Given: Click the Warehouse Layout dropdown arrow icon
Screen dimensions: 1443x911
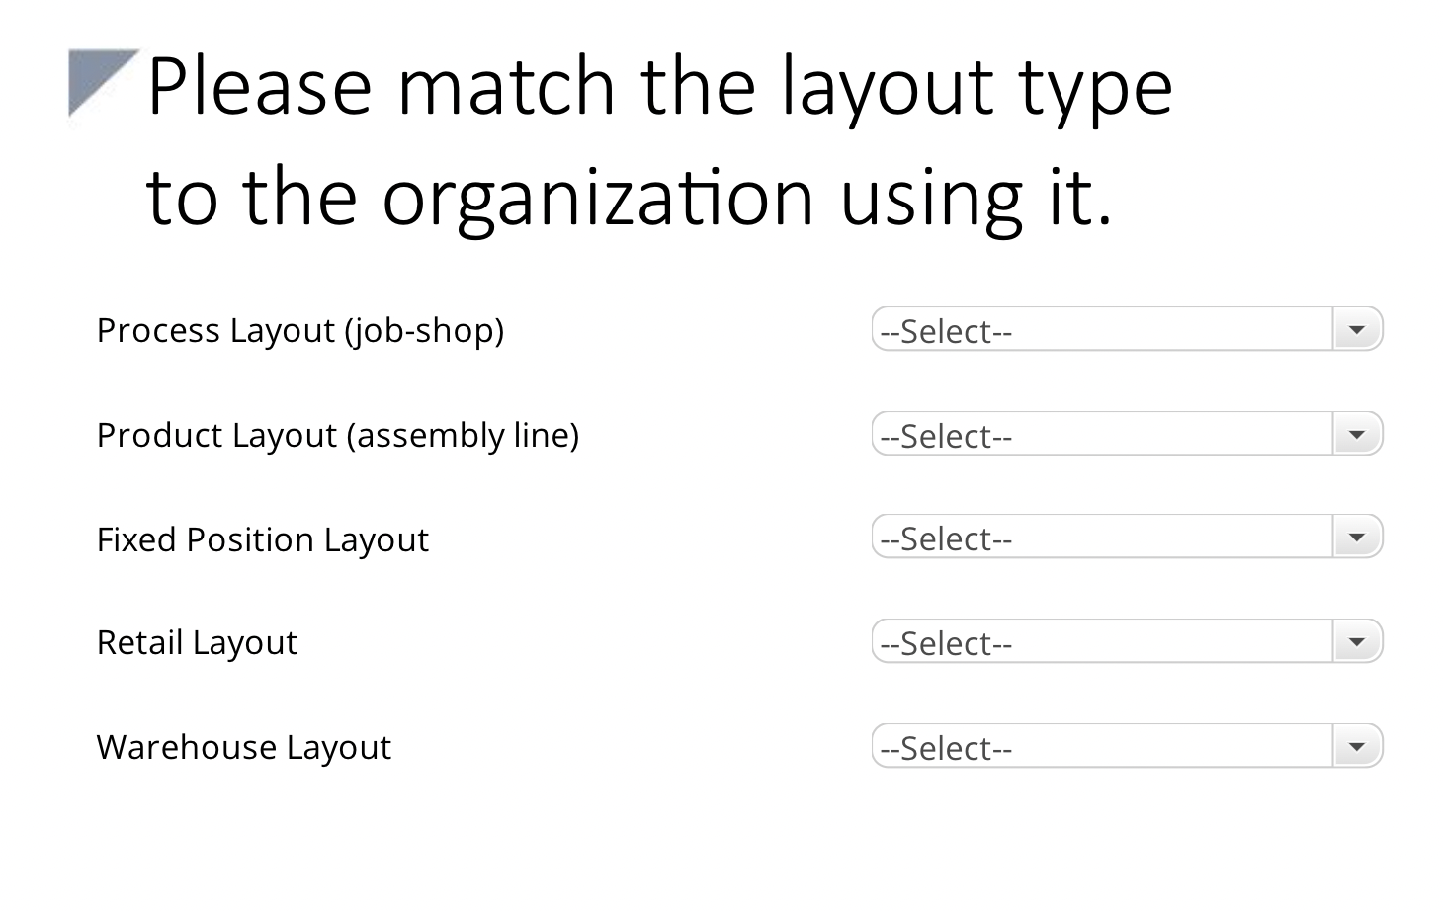Looking at the screenshot, I should (x=1356, y=746).
